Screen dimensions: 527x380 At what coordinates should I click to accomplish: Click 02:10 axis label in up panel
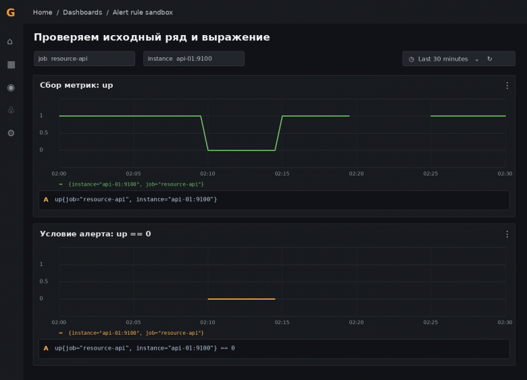[207, 173]
